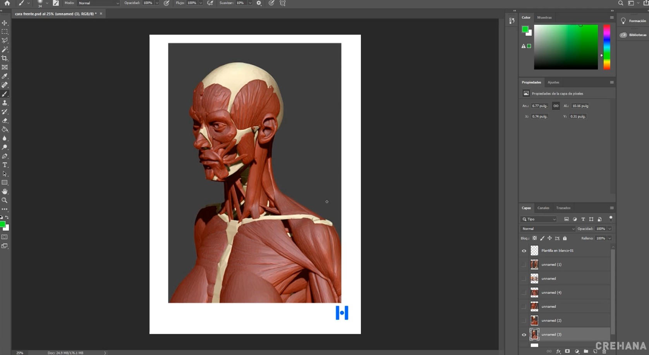Click the hue spectrum slider

(607, 47)
